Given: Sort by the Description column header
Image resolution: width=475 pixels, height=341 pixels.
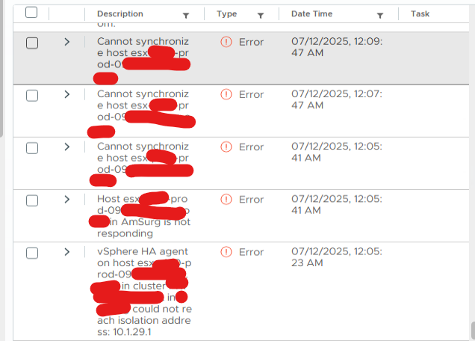Looking at the screenshot, I should [x=120, y=13].
